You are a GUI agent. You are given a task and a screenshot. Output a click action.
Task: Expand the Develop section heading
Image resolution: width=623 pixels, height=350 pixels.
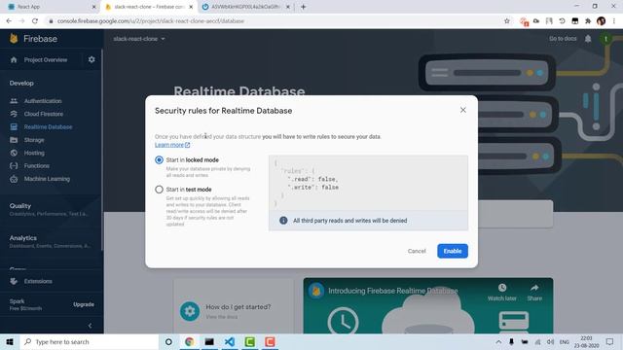pos(21,84)
